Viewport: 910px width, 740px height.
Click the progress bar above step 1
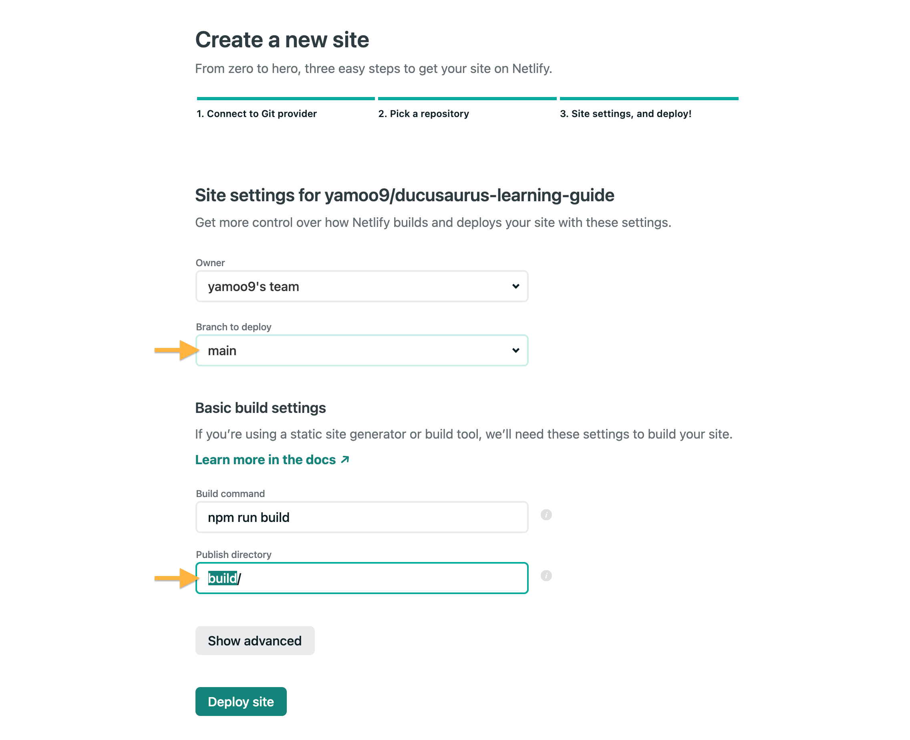pos(285,99)
